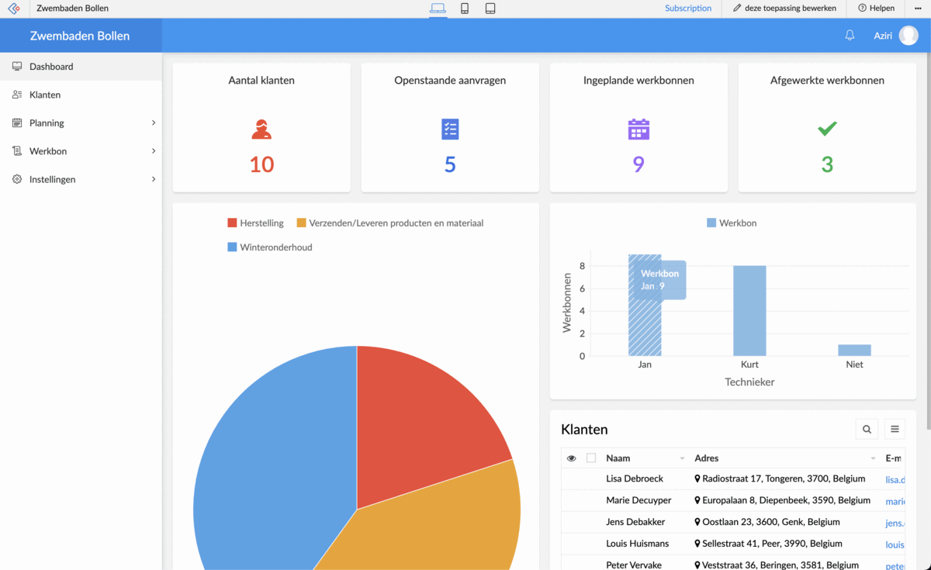Toggle Verzenden/Leveren series in pie legend

pos(389,223)
